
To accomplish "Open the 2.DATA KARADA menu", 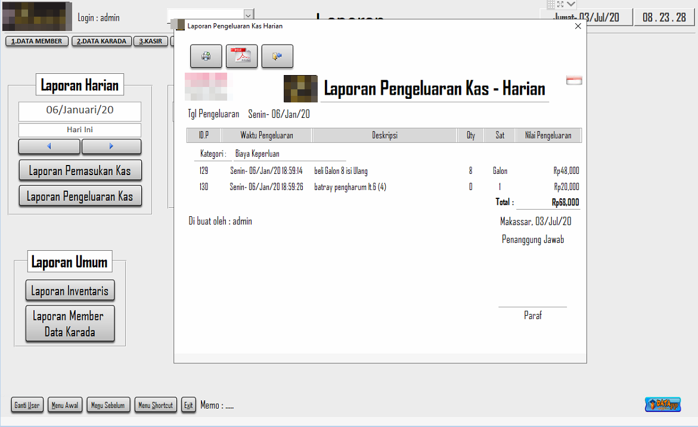I will point(102,42).
